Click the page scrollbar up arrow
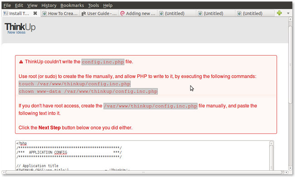This screenshot has height=177, width=295. coord(290,19)
